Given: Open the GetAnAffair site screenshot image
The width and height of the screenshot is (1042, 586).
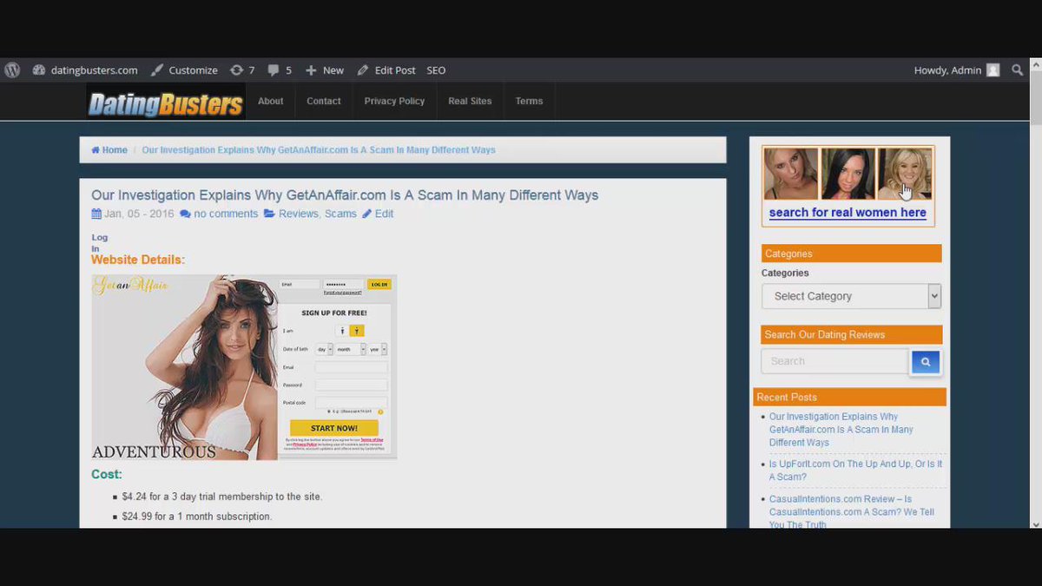Looking at the screenshot, I should point(244,366).
